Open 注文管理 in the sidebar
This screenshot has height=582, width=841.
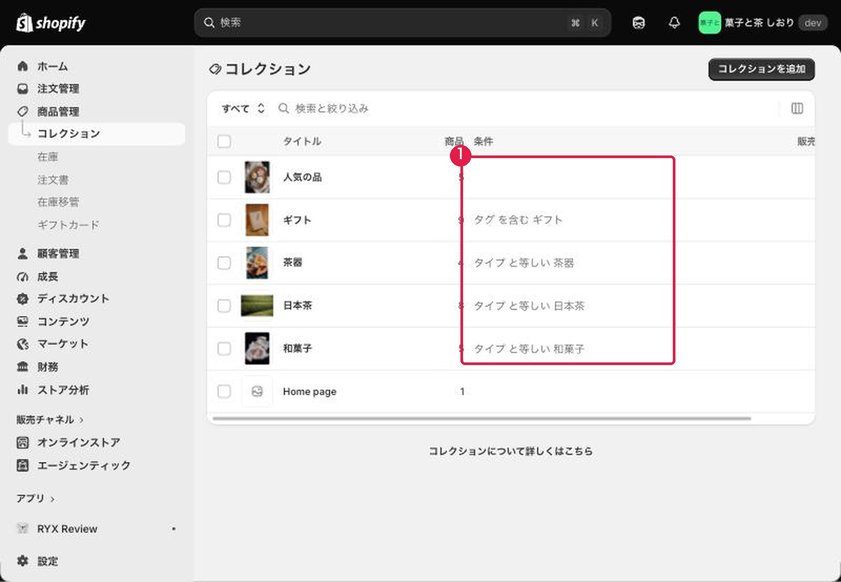point(58,89)
